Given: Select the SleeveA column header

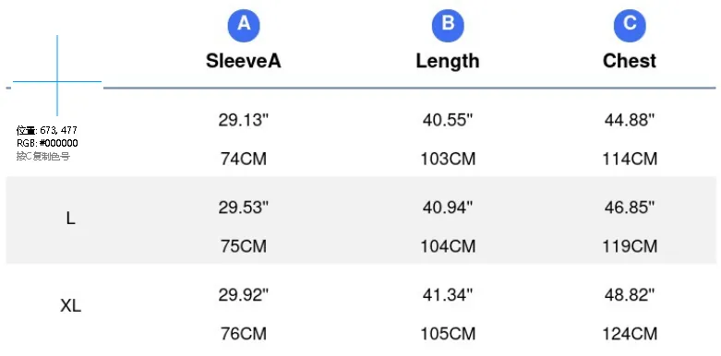Looking at the screenshot, I should click(x=243, y=61).
